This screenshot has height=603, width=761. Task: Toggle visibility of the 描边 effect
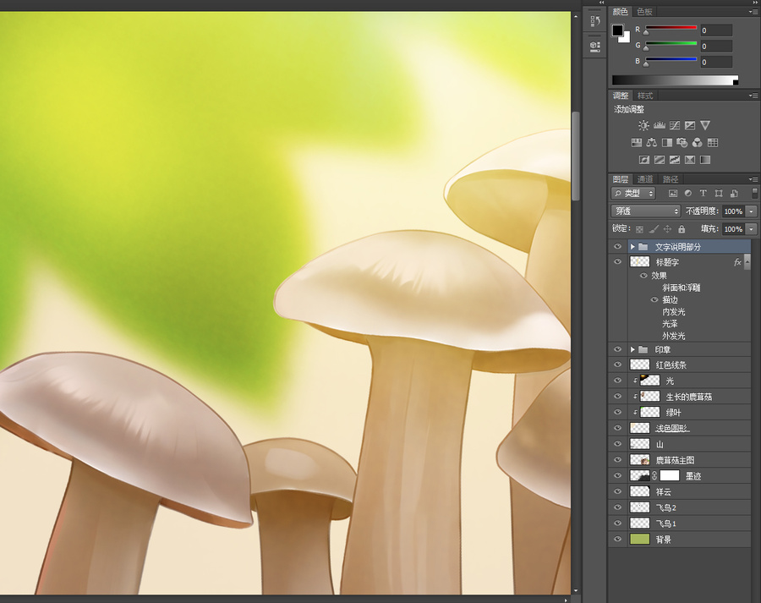coord(654,299)
